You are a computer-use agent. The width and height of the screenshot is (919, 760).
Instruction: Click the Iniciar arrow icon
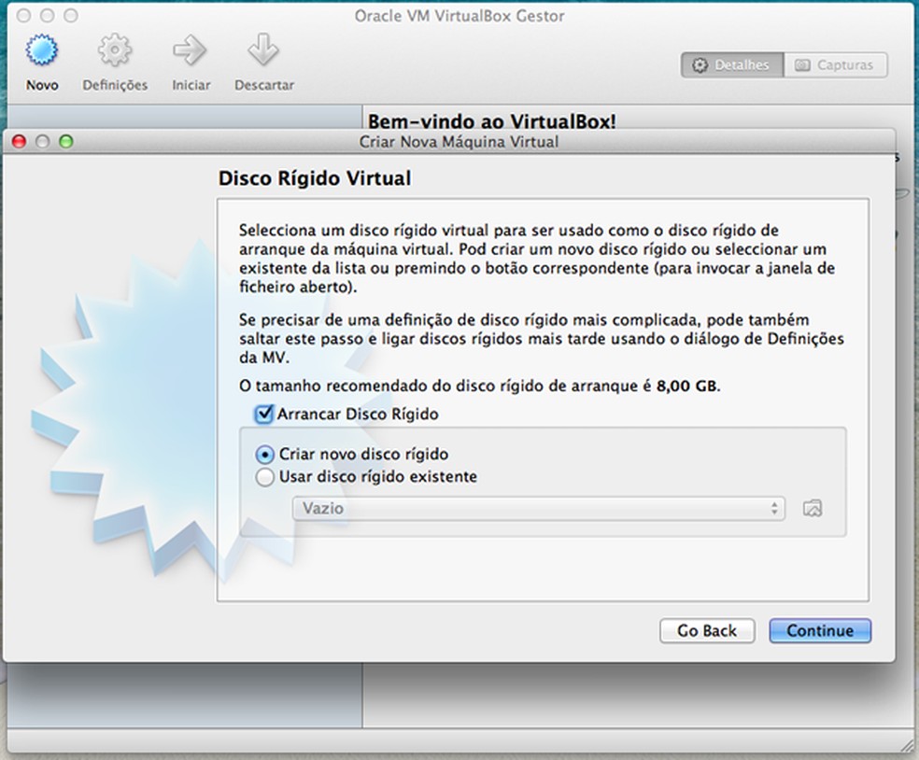190,50
